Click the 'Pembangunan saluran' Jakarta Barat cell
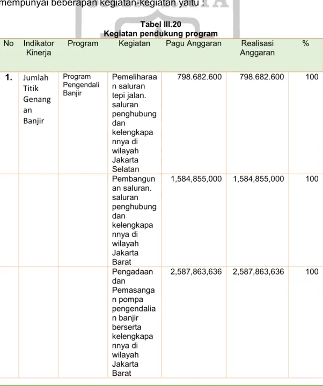The width and height of the screenshot is (323, 386). pyautogui.click(x=134, y=220)
